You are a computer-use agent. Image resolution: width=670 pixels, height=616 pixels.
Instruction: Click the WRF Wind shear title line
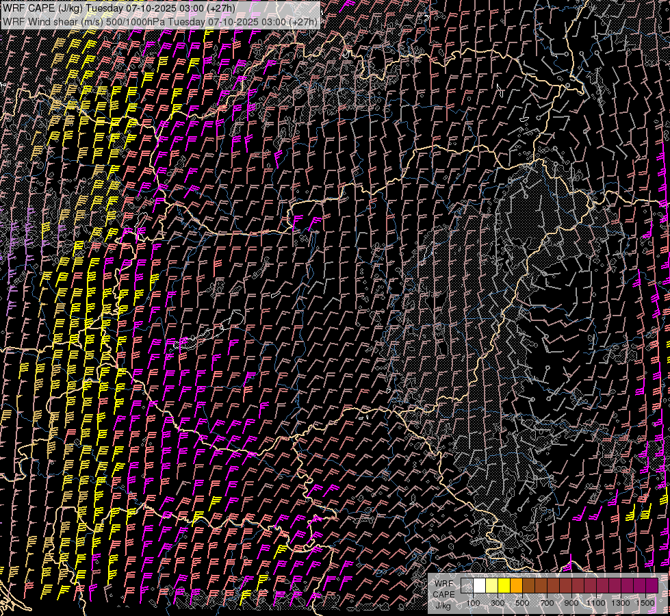pos(160,21)
